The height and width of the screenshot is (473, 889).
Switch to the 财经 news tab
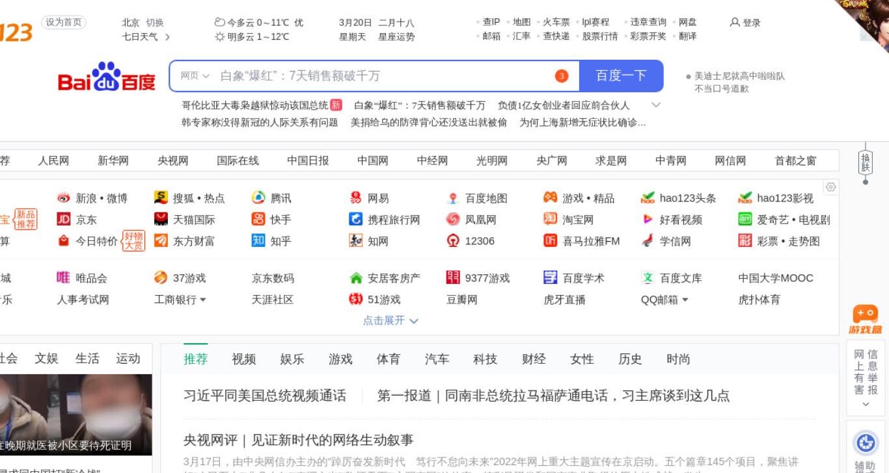(x=533, y=359)
